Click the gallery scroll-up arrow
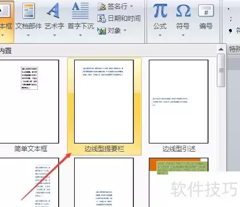This screenshot has height=207, width=240. (221, 49)
